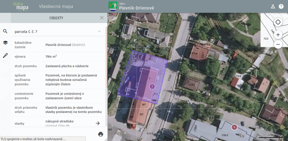This screenshot has height=141, width=288.
Task: Zoom in on the map
Action: [x=278, y=35]
